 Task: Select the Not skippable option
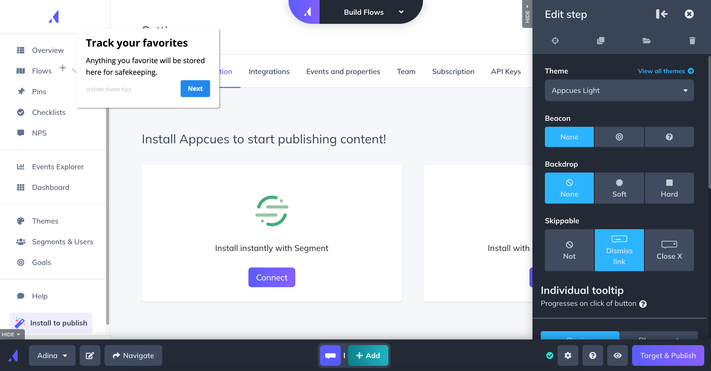coord(569,249)
